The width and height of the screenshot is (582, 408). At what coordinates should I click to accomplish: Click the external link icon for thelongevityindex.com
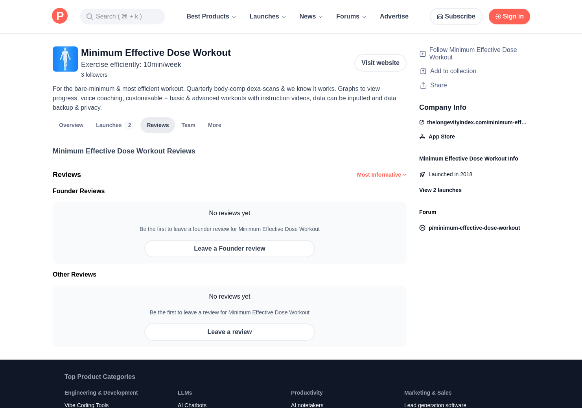pos(422,122)
